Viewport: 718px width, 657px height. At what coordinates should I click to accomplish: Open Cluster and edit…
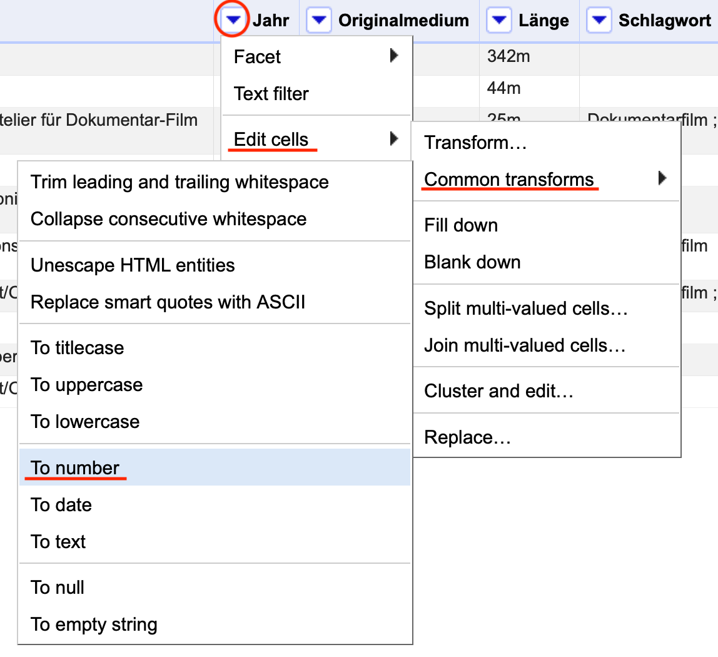pyautogui.click(x=546, y=391)
